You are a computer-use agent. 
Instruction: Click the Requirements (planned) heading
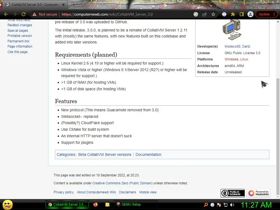click(86, 55)
